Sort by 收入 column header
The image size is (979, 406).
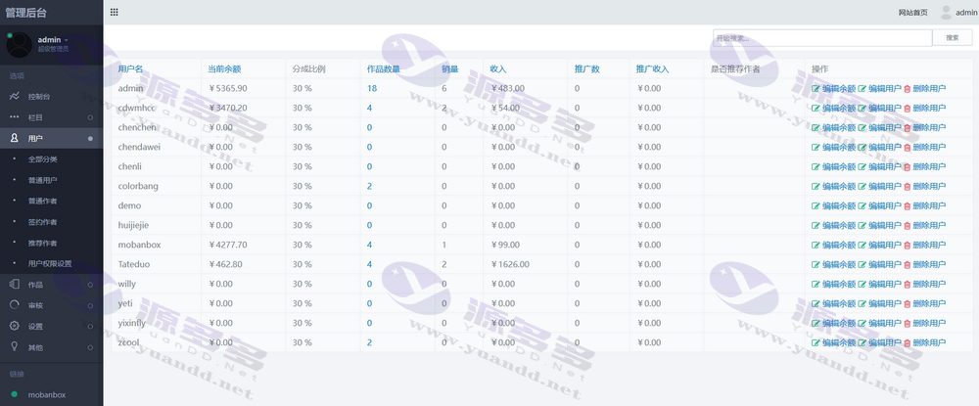pyautogui.click(x=498, y=69)
